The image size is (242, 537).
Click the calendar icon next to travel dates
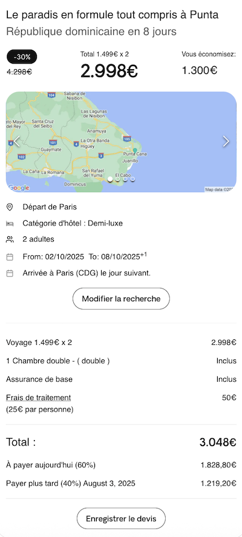pos(10,256)
